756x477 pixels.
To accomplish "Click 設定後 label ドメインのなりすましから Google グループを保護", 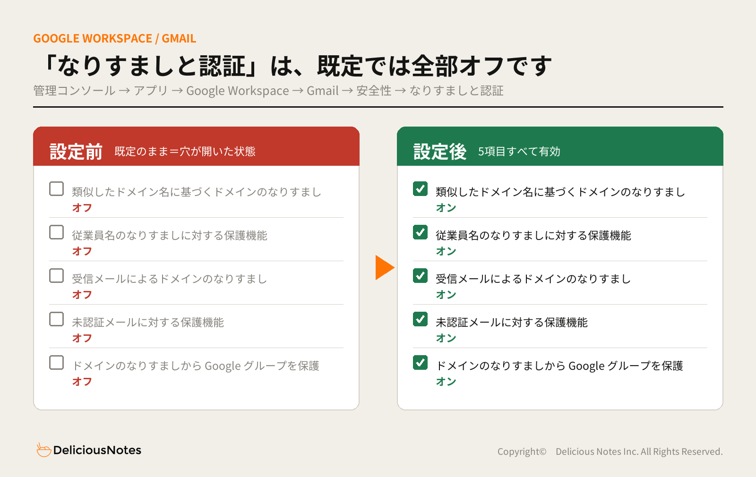I will [559, 366].
